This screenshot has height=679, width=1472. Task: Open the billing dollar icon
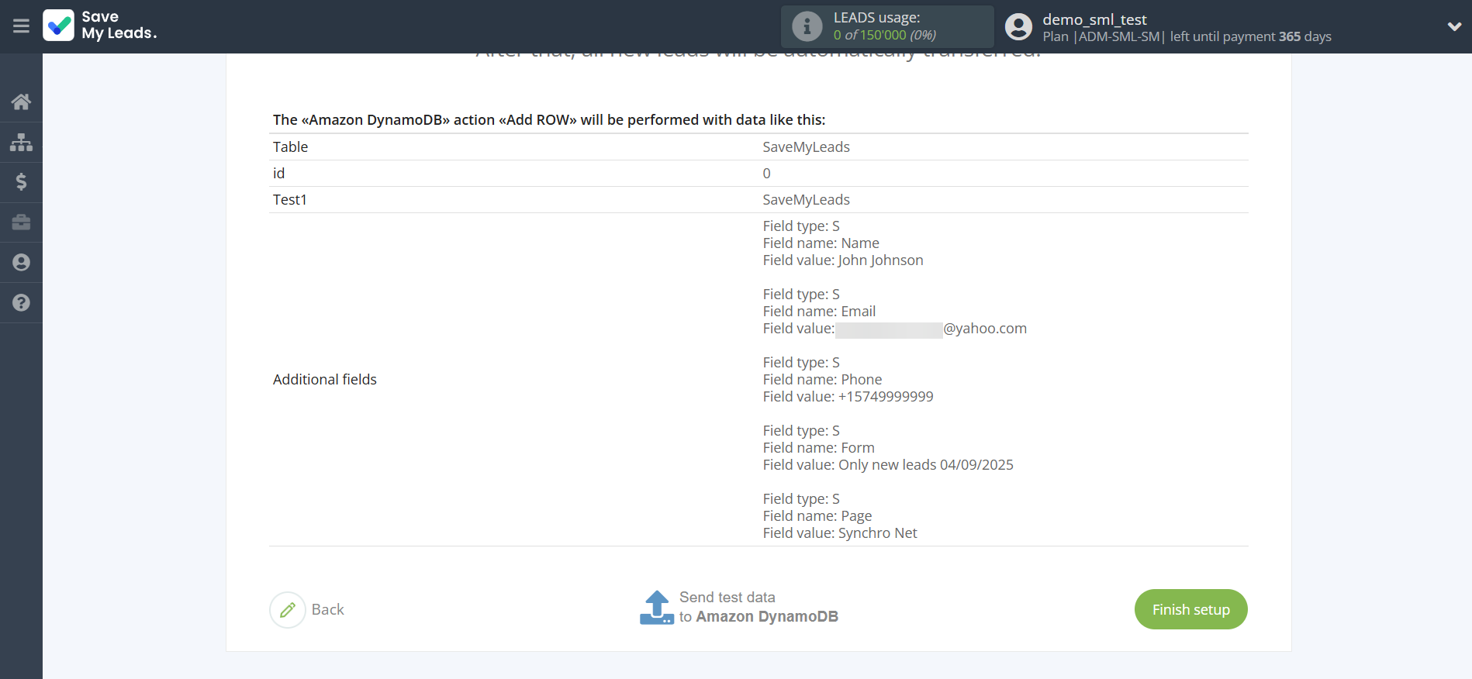point(21,182)
